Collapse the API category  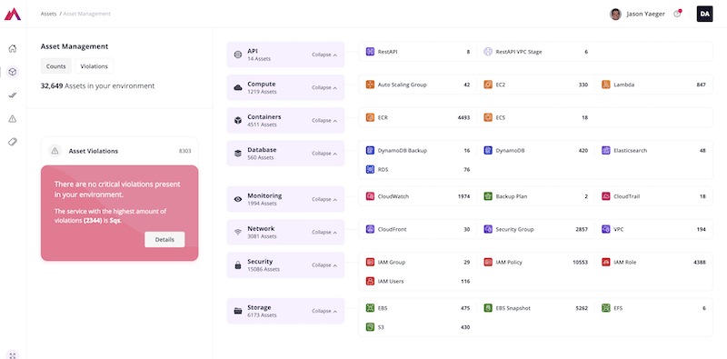[324, 55]
